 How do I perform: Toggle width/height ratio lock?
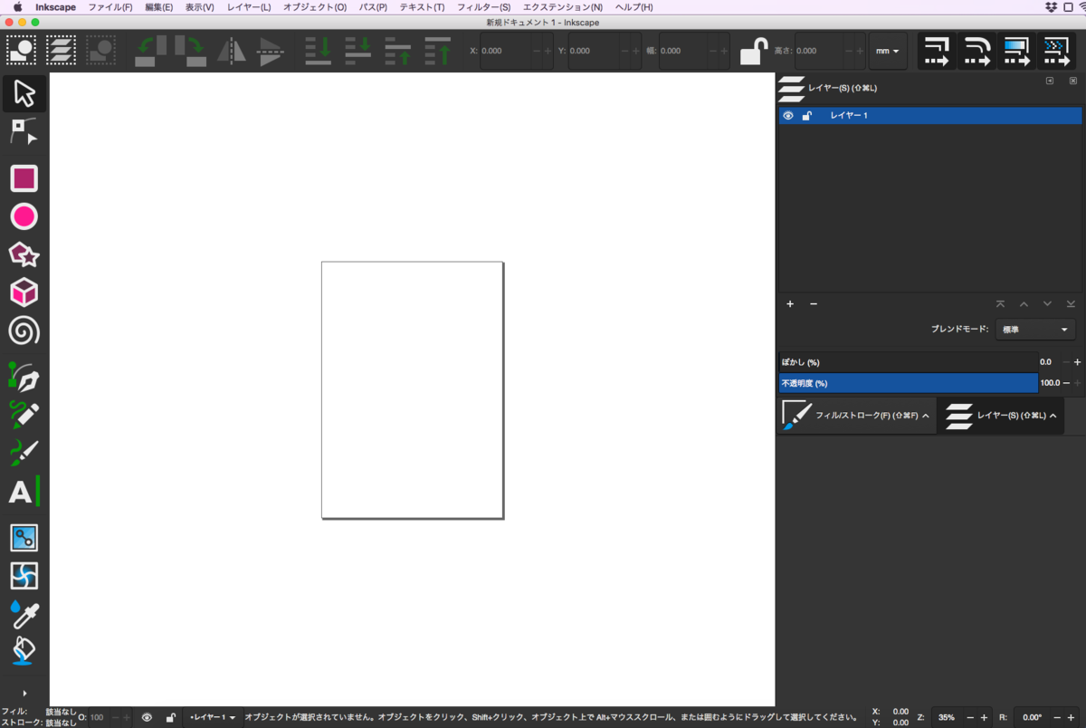(753, 51)
